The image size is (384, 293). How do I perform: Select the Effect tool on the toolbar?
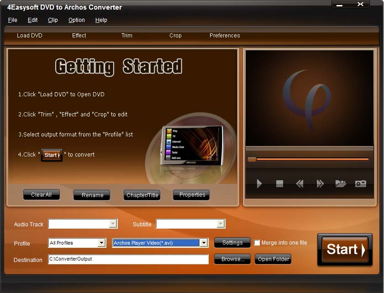[x=79, y=36]
